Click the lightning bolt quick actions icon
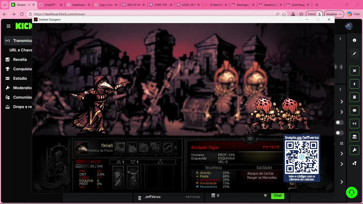Viewport: 363px width, 204px height. tap(354, 84)
